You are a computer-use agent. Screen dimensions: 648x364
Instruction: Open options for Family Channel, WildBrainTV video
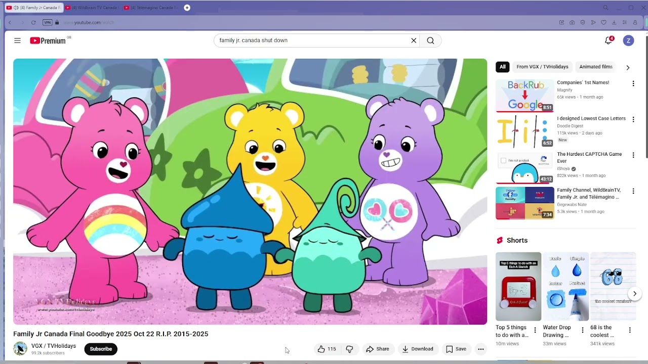coord(633,191)
